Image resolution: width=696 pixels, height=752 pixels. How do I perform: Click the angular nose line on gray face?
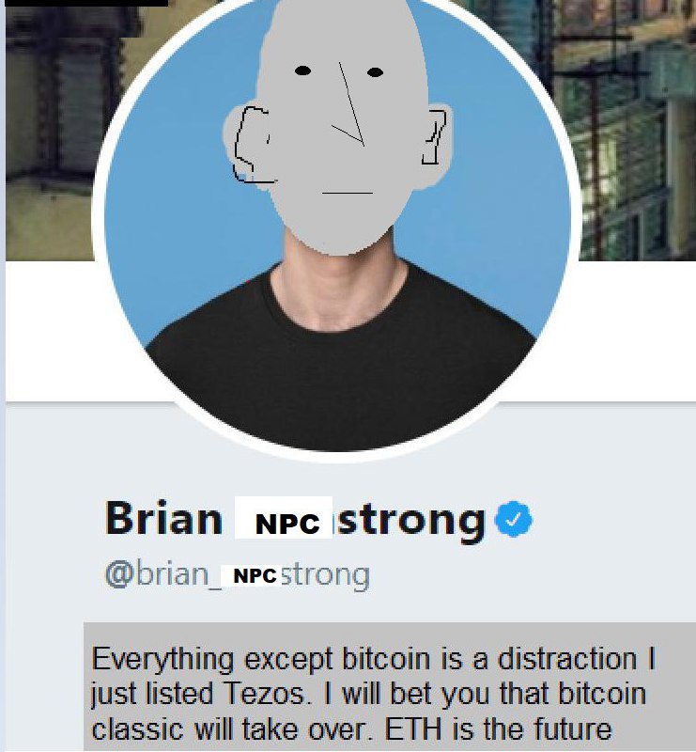[x=348, y=103]
